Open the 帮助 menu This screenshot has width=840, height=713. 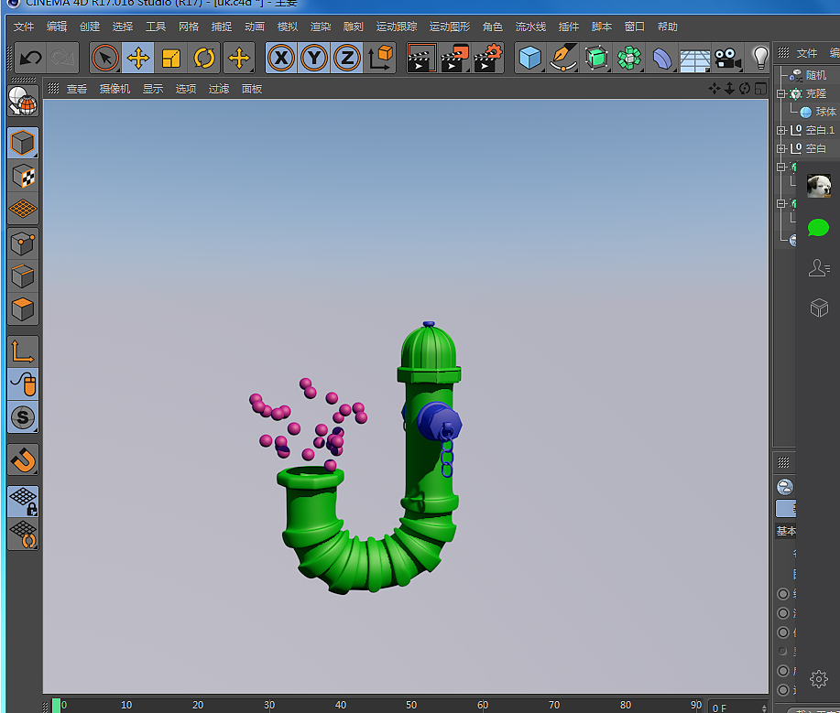click(x=668, y=27)
